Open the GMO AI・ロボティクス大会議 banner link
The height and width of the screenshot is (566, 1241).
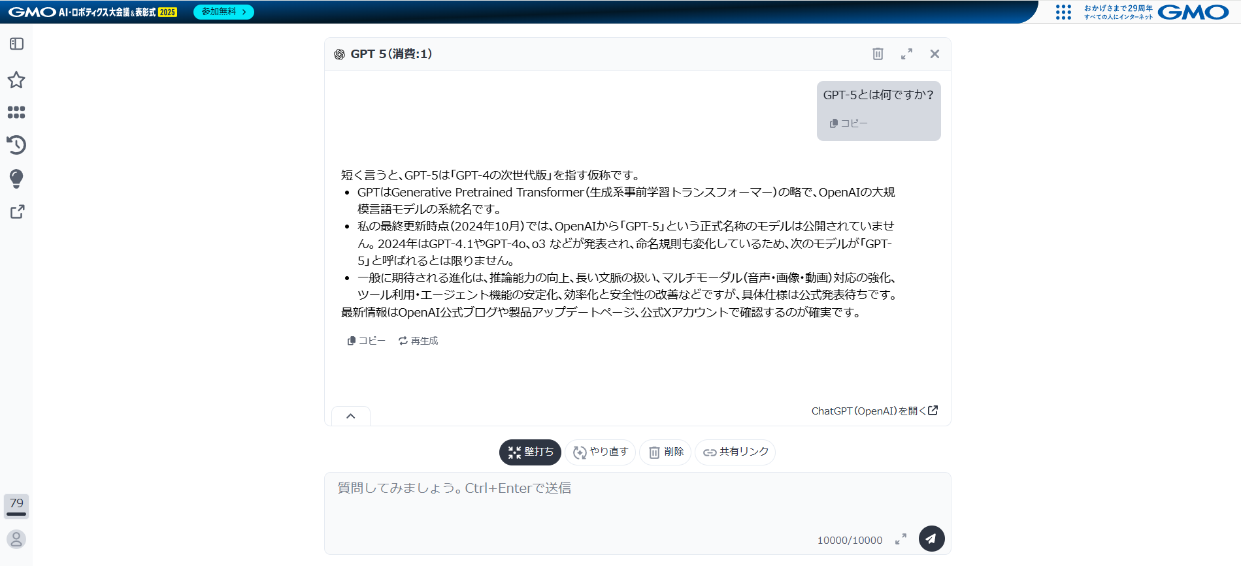[x=93, y=12]
